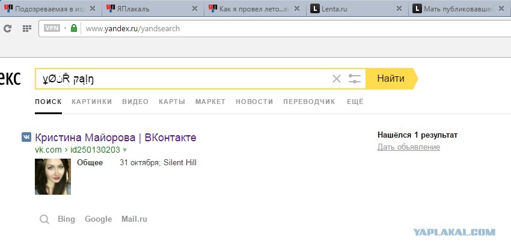Switch to the 'Подозреваемая в изд' tab

click(50, 9)
